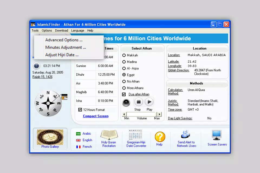Viewport: 260px width, 173px height.
Task: Close the IslamicFinder window
Action: coord(226,25)
